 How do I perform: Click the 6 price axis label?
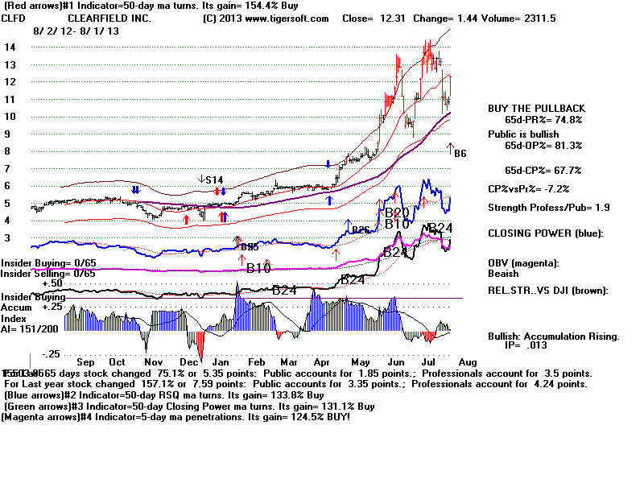(7, 186)
